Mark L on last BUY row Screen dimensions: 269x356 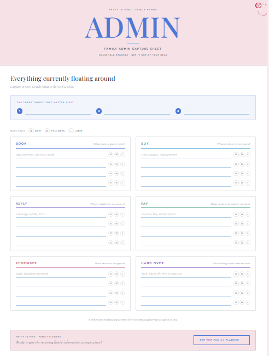248,183
